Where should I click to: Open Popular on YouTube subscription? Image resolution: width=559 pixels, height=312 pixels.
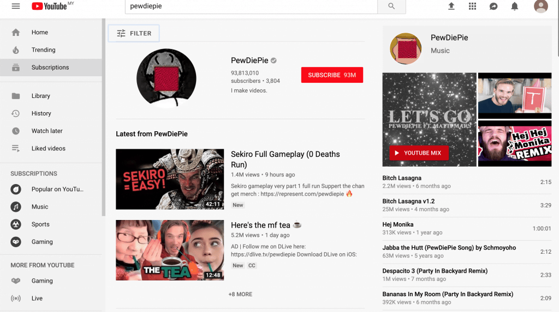point(51,189)
